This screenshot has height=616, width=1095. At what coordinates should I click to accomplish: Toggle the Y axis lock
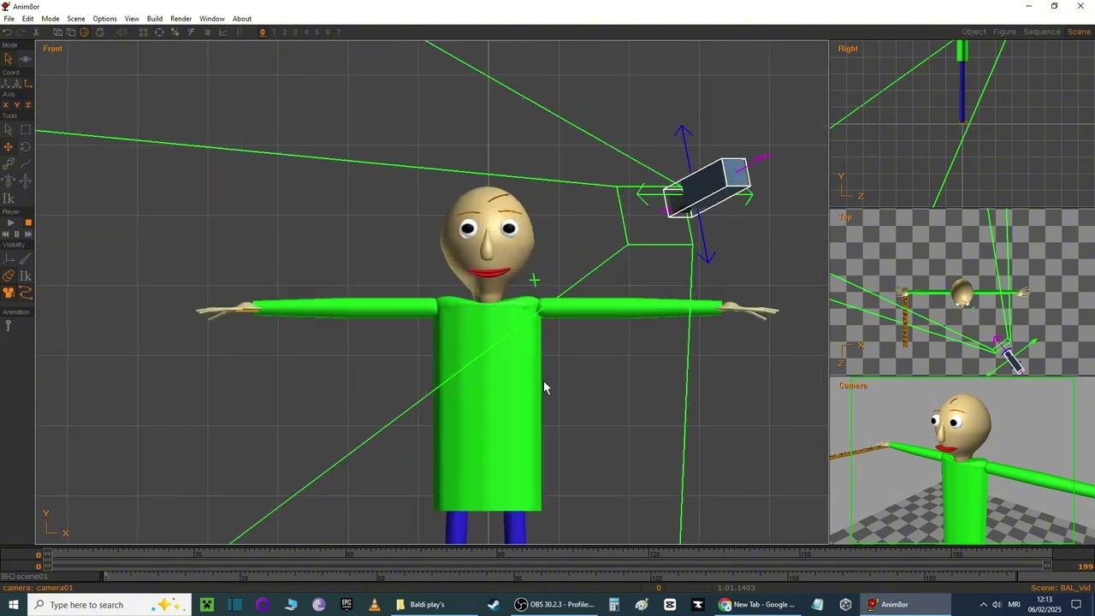16,104
